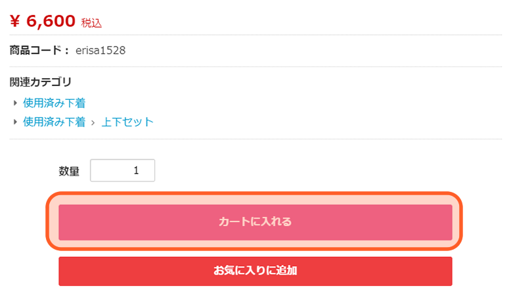This screenshot has width=511, height=299.
Task: Open the 上下セット subcategory link
Action: pyautogui.click(x=127, y=122)
